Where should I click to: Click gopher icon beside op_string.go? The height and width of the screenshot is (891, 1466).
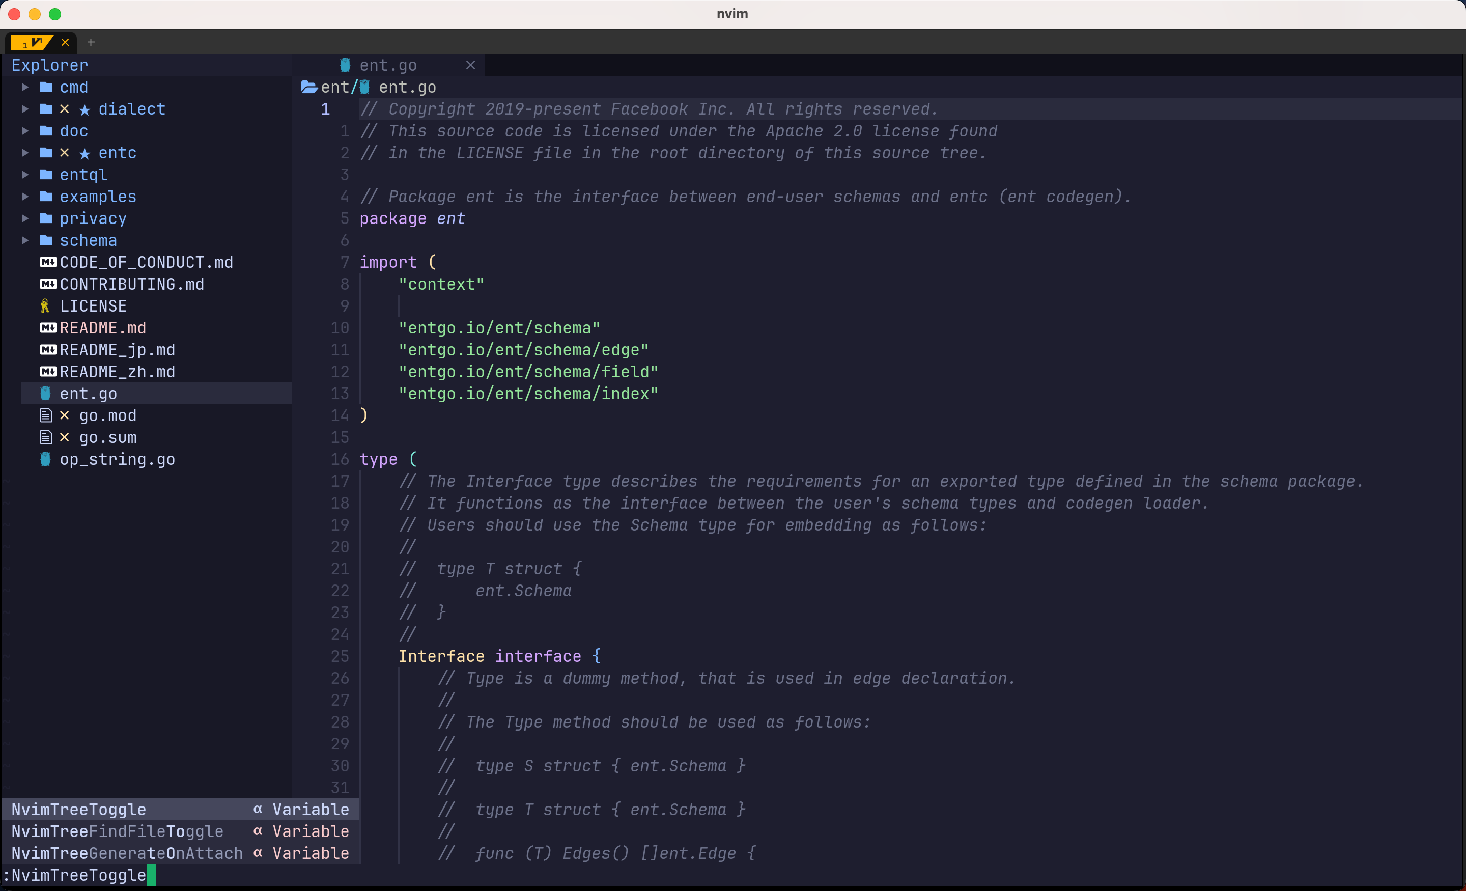[45, 459]
